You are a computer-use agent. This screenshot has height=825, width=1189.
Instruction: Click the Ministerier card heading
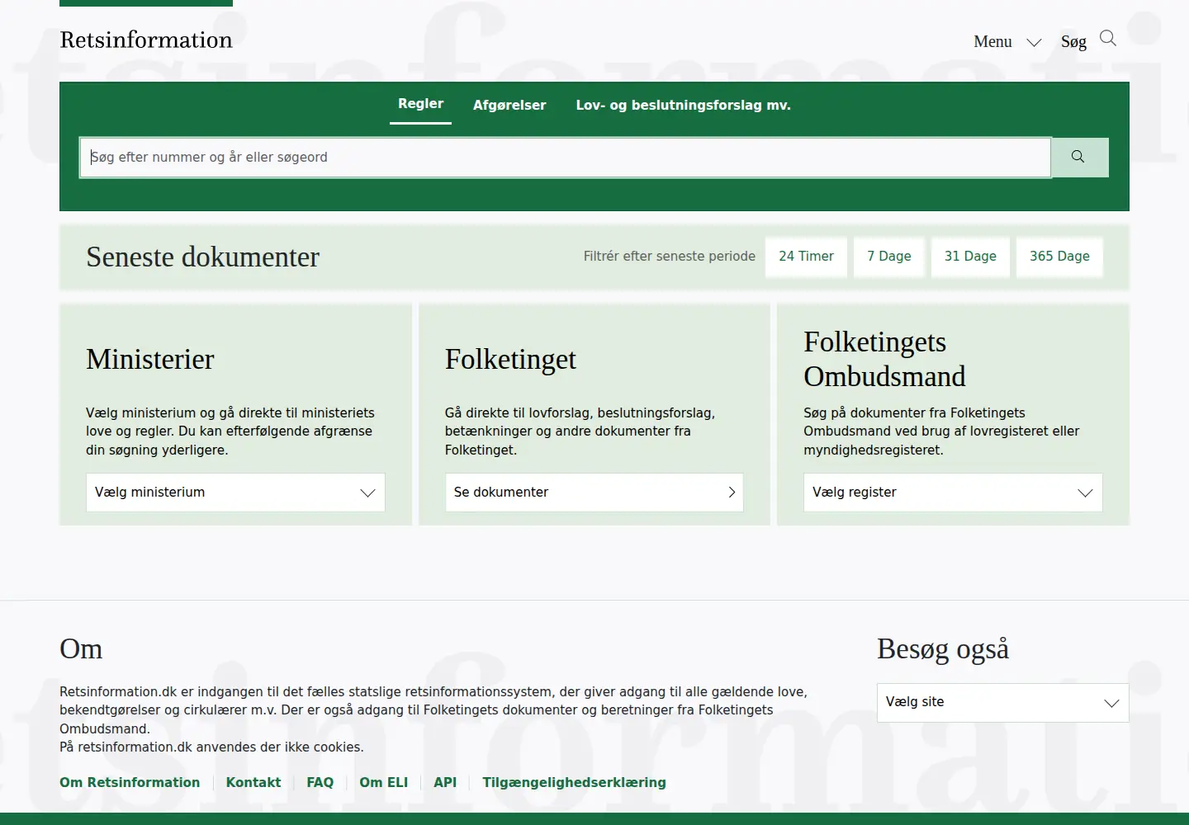150,359
